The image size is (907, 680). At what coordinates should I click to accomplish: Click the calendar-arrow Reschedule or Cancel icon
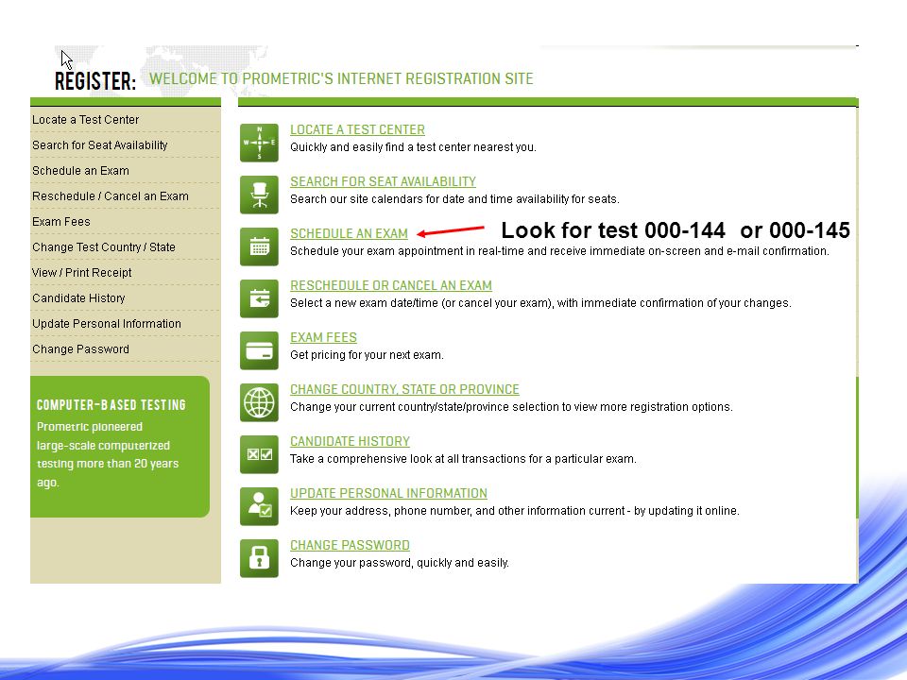[259, 299]
